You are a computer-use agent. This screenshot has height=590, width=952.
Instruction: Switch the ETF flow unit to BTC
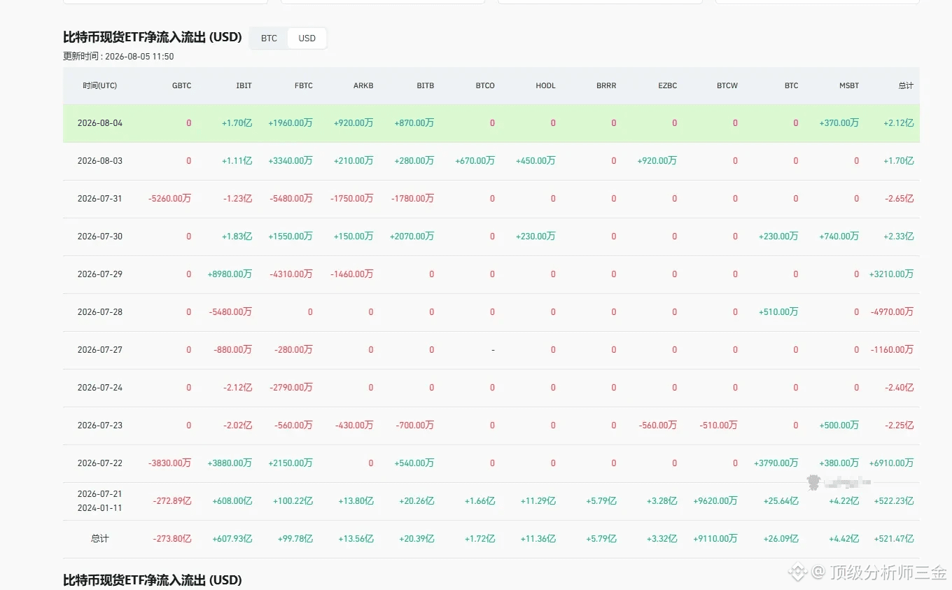point(269,38)
